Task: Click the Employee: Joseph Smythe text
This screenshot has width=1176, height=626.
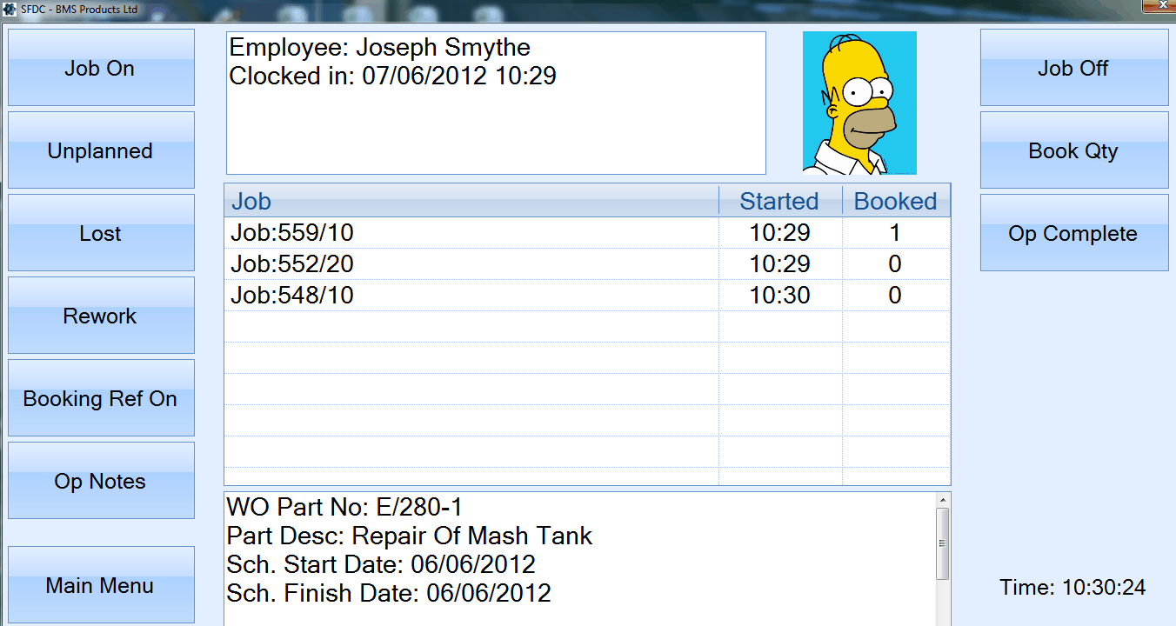Action: coord(379,47)
